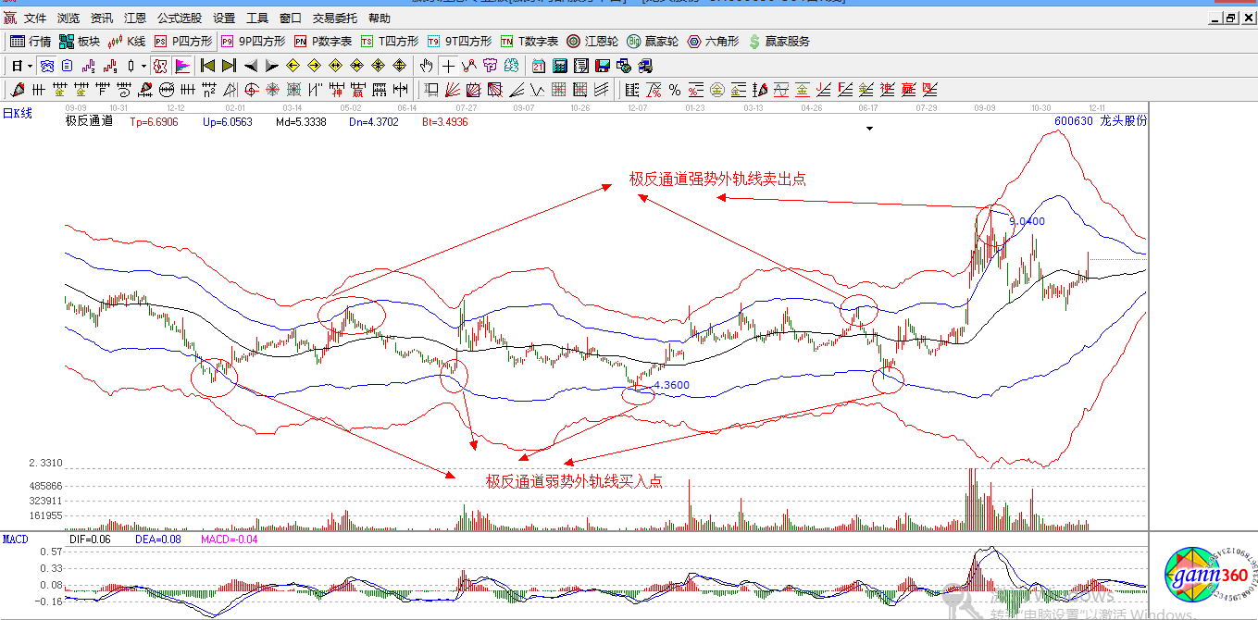Screen dimensions: 1258x620
Task: Open the 交易委托 menu
Action: [335, 18]
